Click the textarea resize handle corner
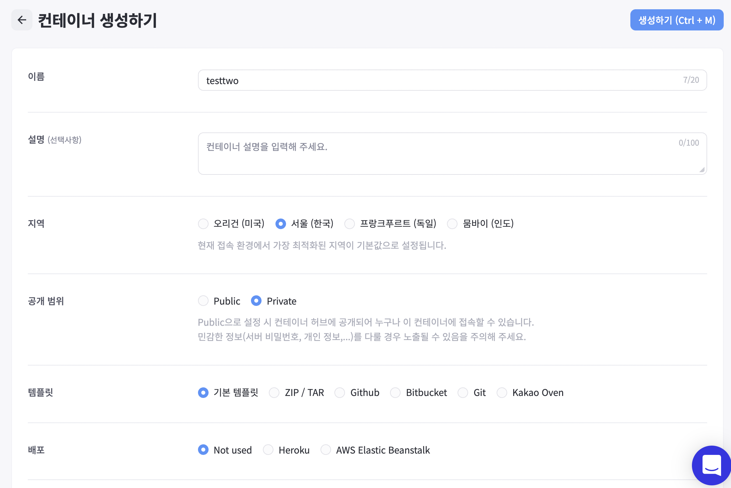Screen dimensions: 731x488 [702, 170]
